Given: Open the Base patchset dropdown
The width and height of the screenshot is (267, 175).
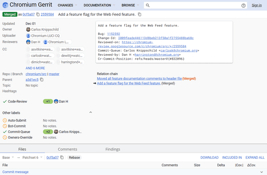Looking at the screenshot, I should (8, 157).
